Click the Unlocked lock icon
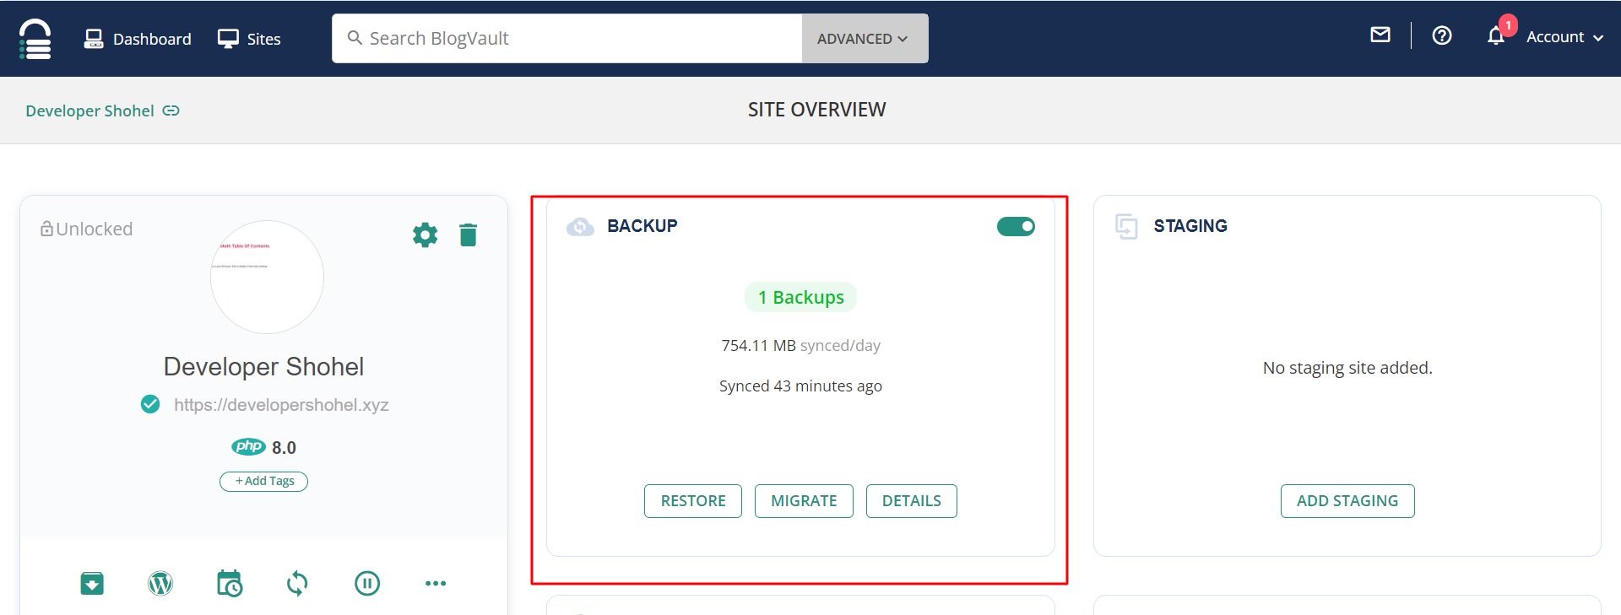The image size is (1621, 615). pos(46,229)
